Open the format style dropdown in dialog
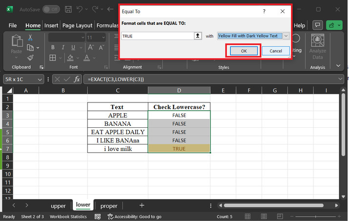This screenshot has width=349, height=221. pyautogui.click(x=286, y=36)
